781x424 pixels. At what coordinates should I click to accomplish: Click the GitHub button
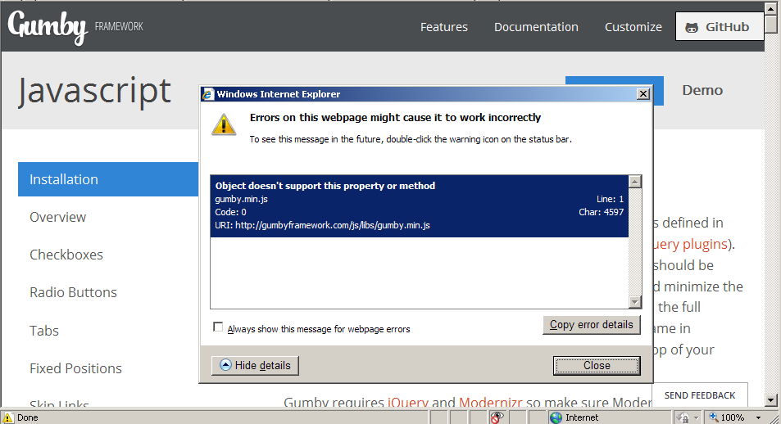pyautogui.click(x=720, y=26)
